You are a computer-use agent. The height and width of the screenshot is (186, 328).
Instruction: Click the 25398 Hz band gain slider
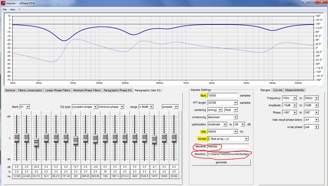click(174, 138)
